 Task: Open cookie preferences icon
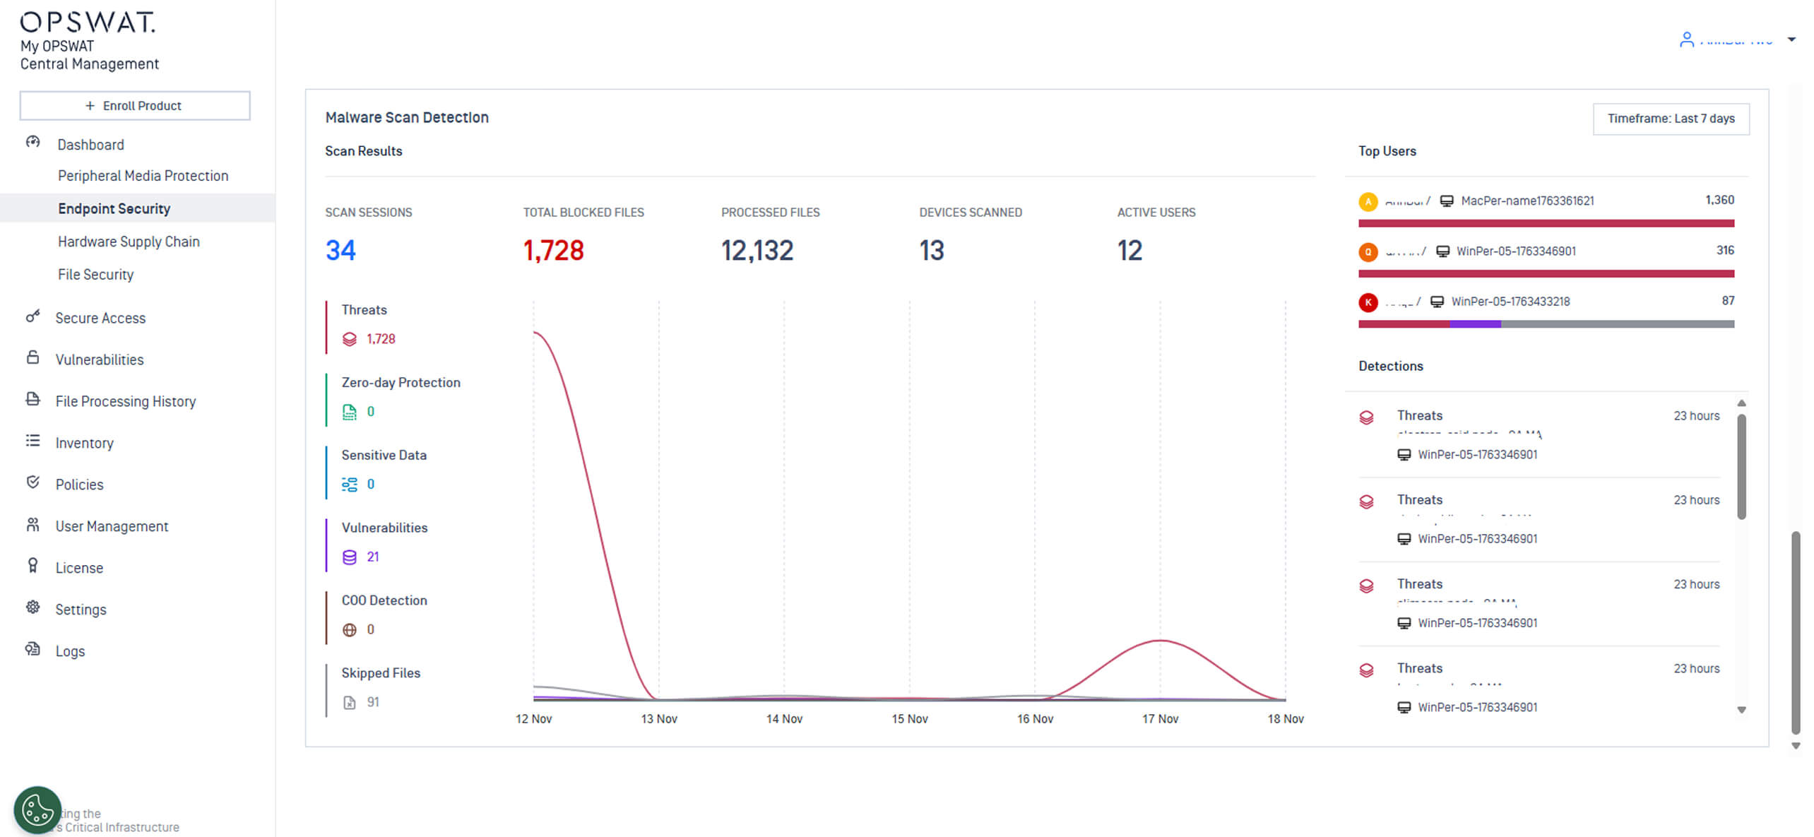coord(37,810)
